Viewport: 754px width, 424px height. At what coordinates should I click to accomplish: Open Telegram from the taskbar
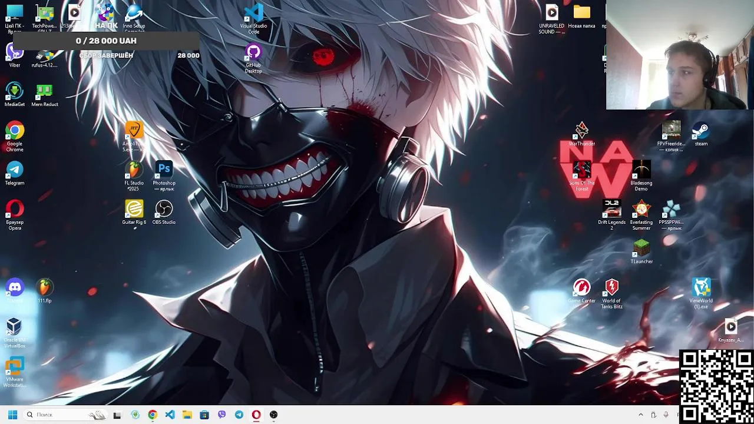coord(239,415)
